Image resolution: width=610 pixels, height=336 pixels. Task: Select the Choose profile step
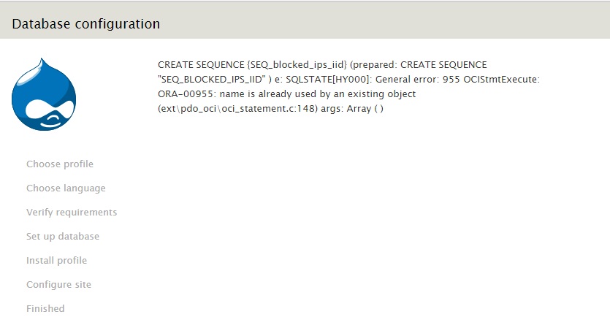[60, 164]
